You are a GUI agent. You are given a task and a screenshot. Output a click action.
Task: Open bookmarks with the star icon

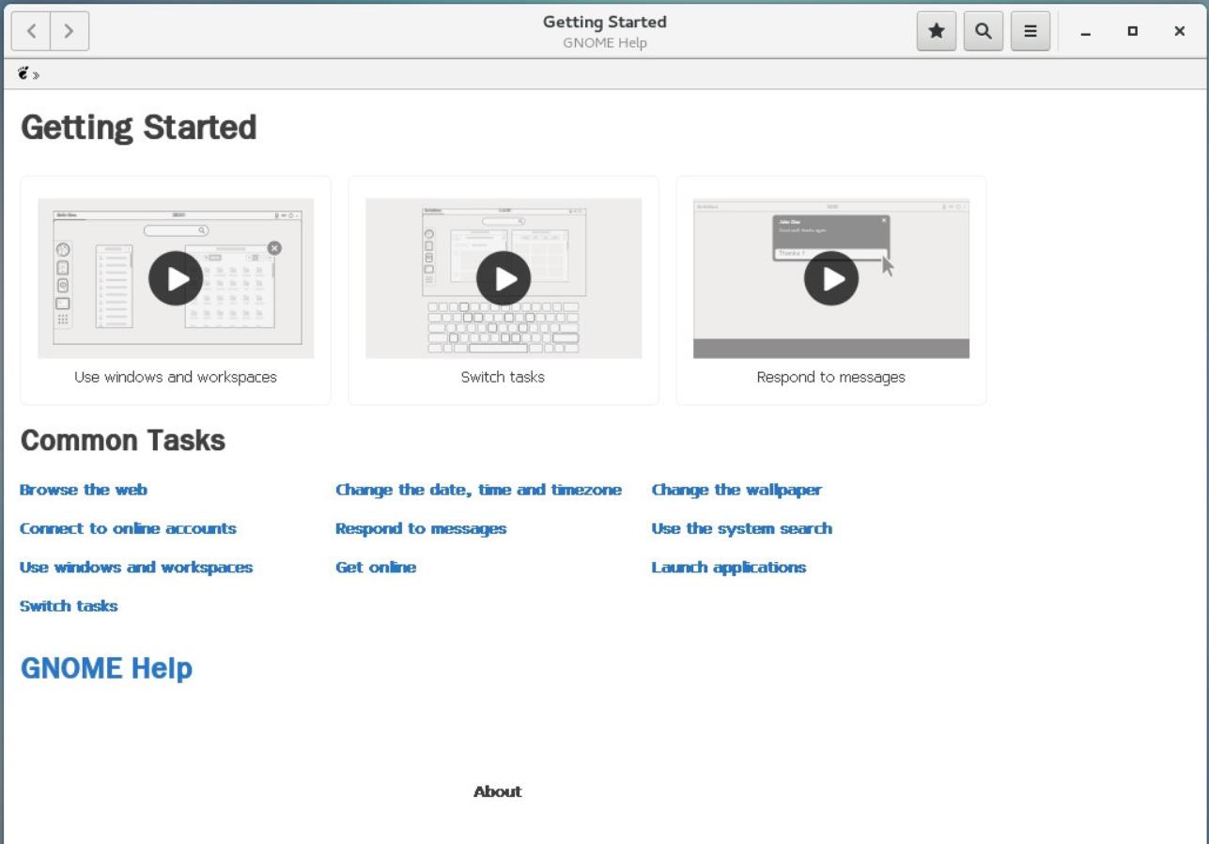point(936,31)
